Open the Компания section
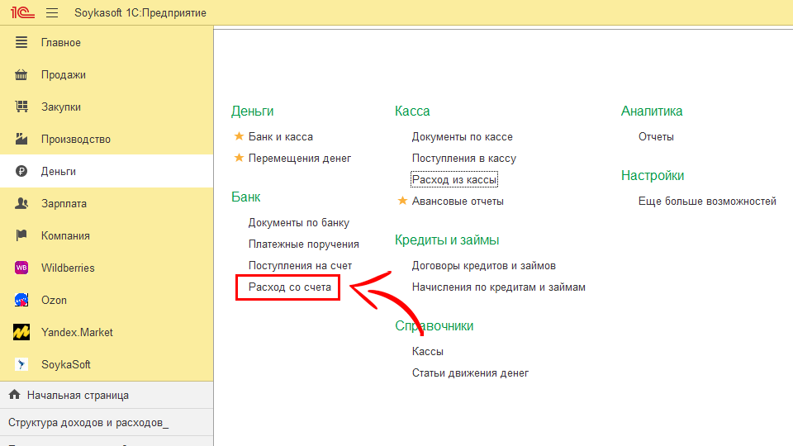This screenshot has height=446, width=793. tap(65, 236)
